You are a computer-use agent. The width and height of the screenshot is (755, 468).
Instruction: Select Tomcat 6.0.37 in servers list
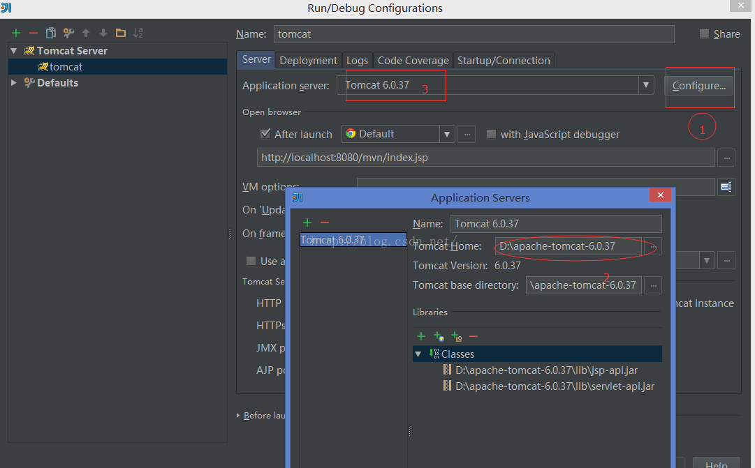[353, 239]
